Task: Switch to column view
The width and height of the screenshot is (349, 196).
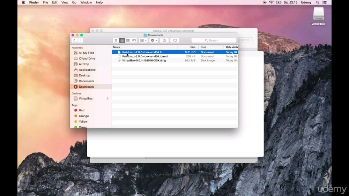Action: (128, 40)
